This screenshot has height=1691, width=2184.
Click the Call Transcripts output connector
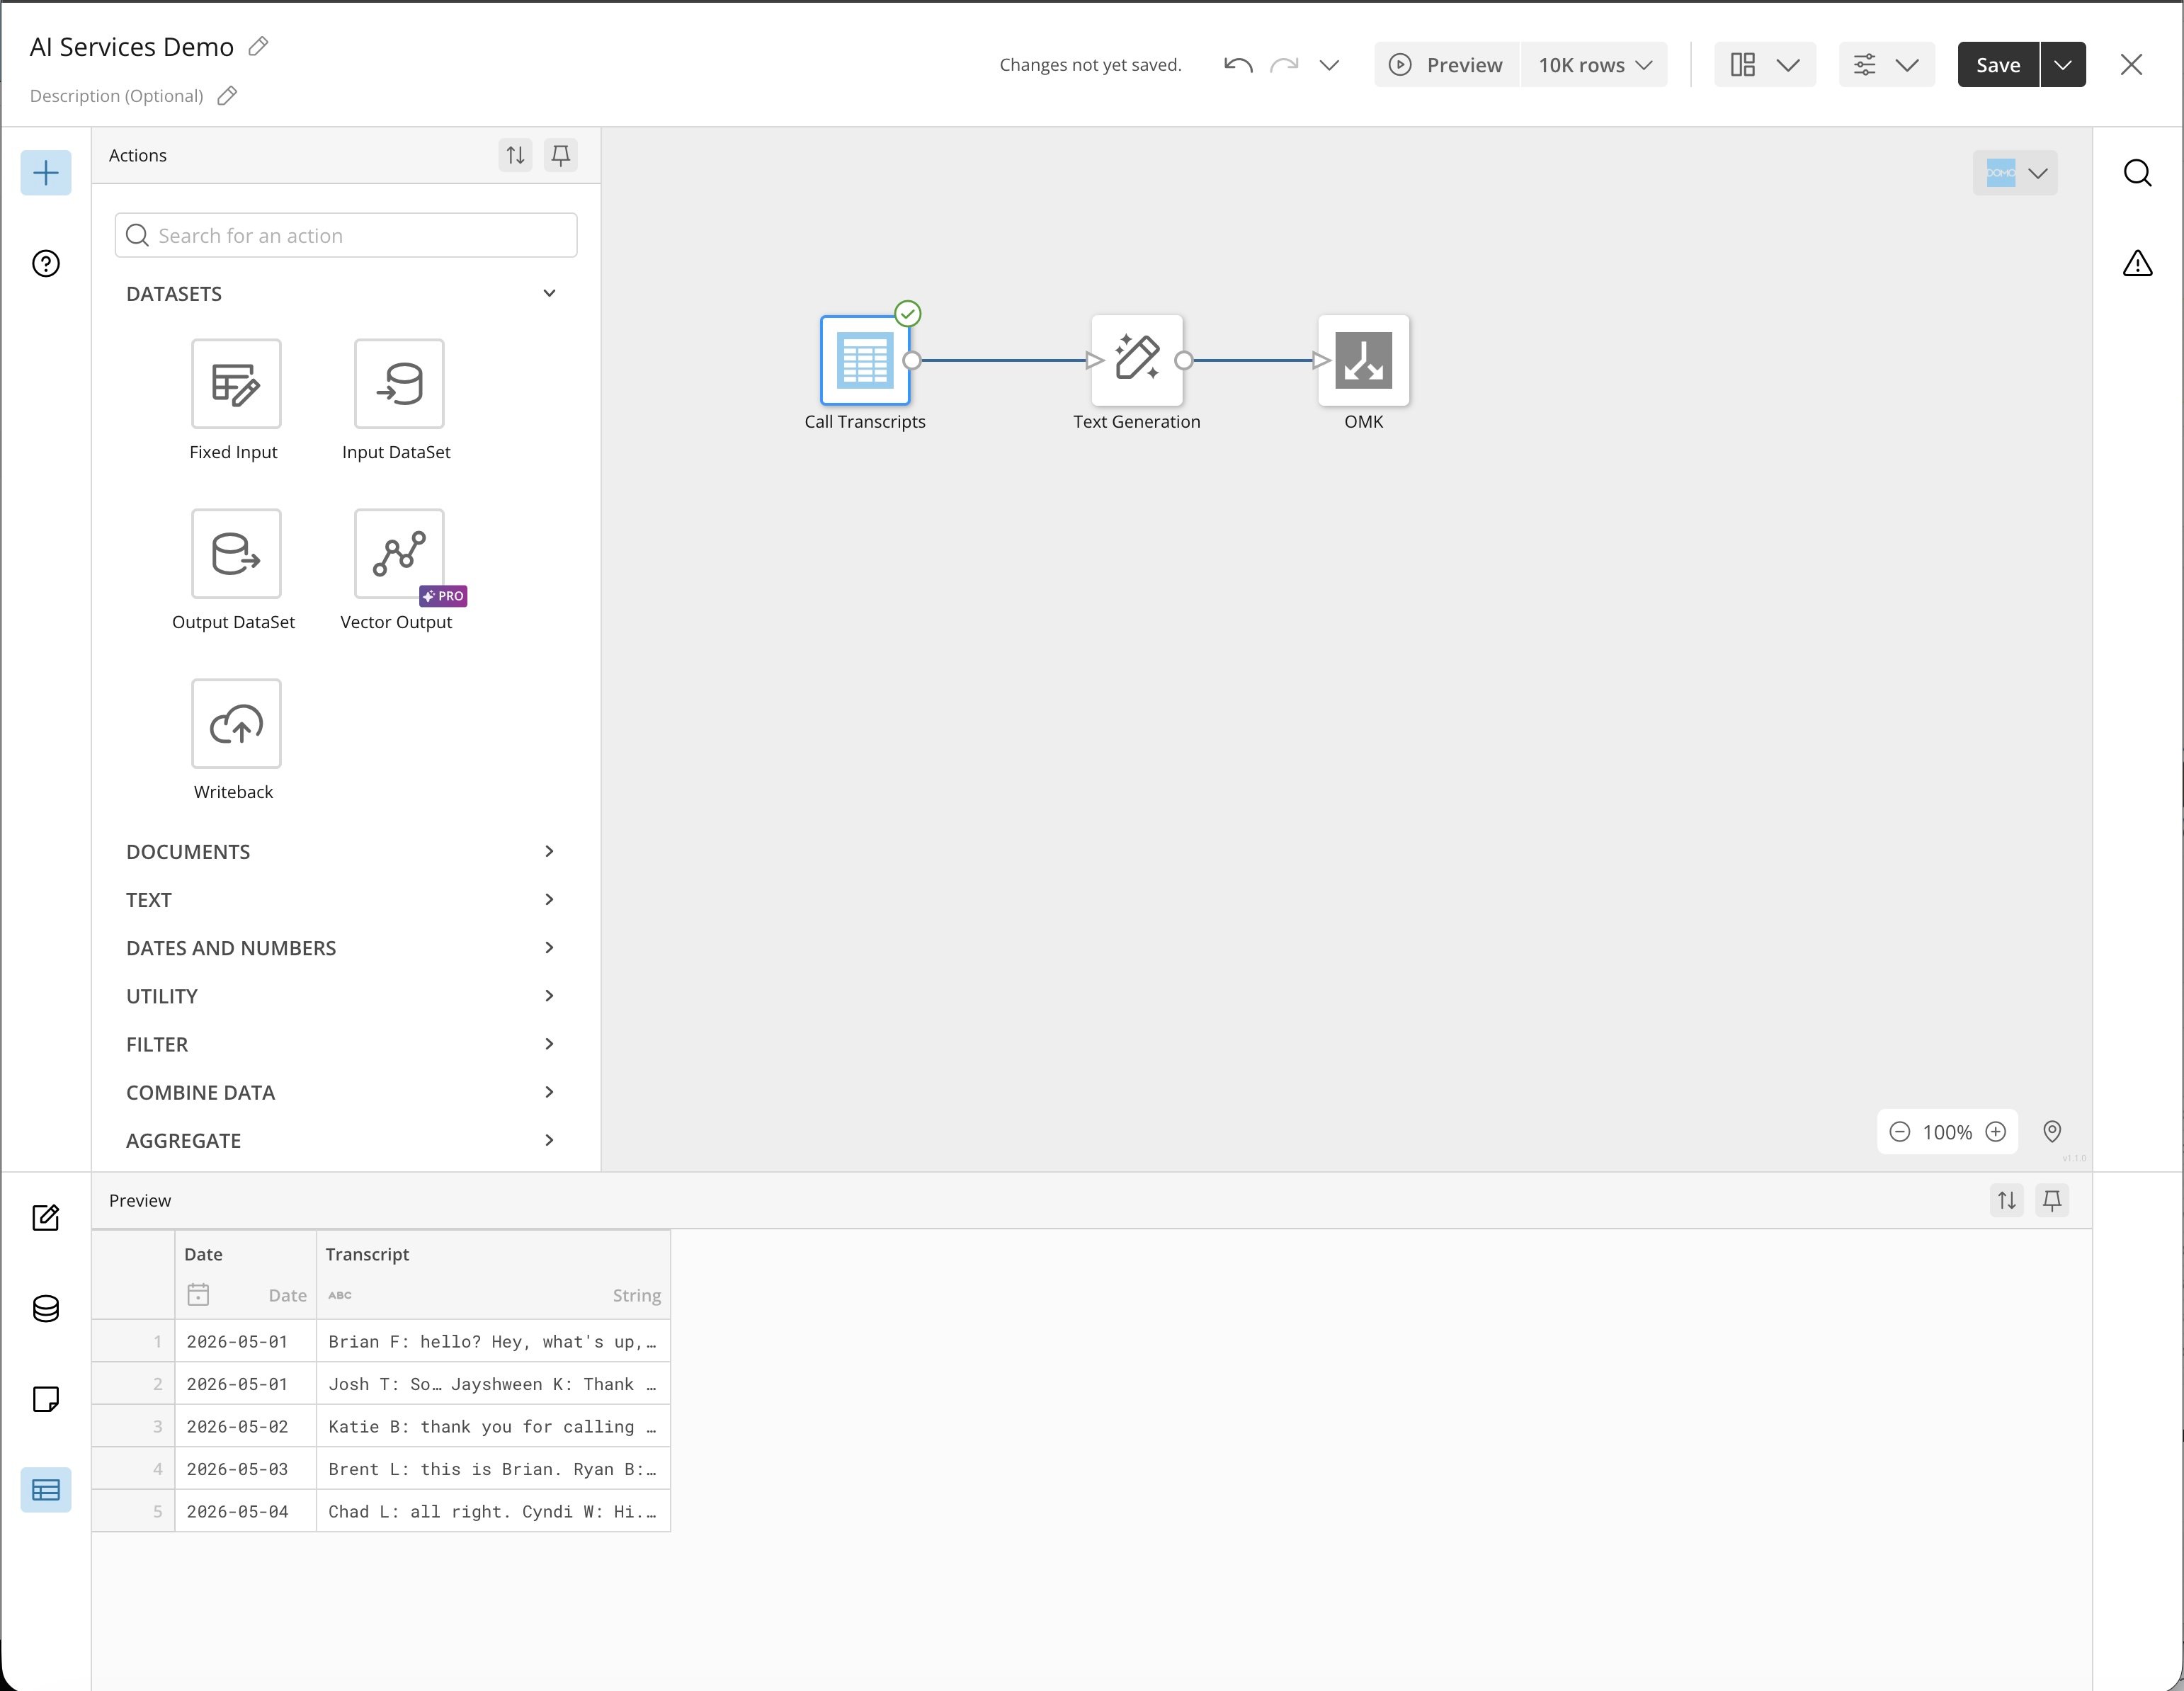click(912, 360)
